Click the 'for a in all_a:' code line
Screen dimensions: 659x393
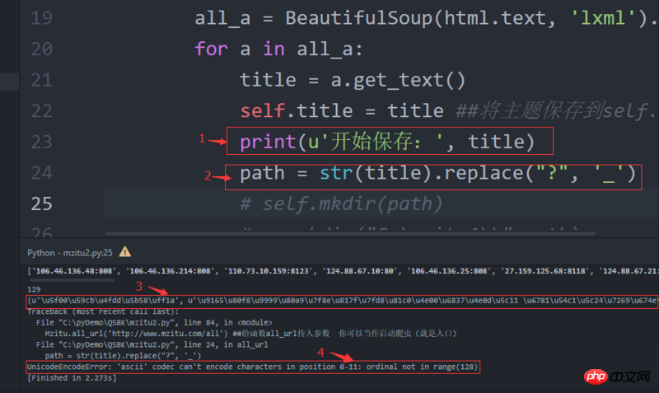(278, 49)
